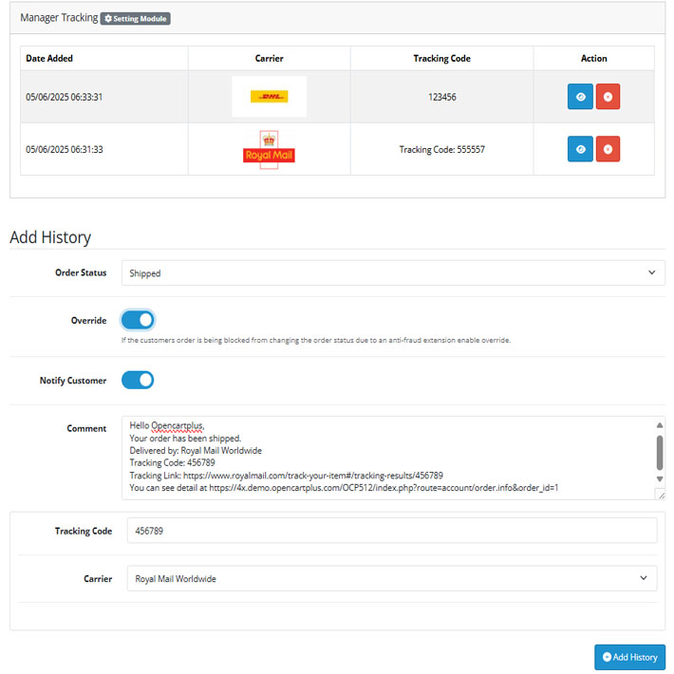Focus the Tracking Code input field
Screen dimensions: 674x674
tap(392, 531)
